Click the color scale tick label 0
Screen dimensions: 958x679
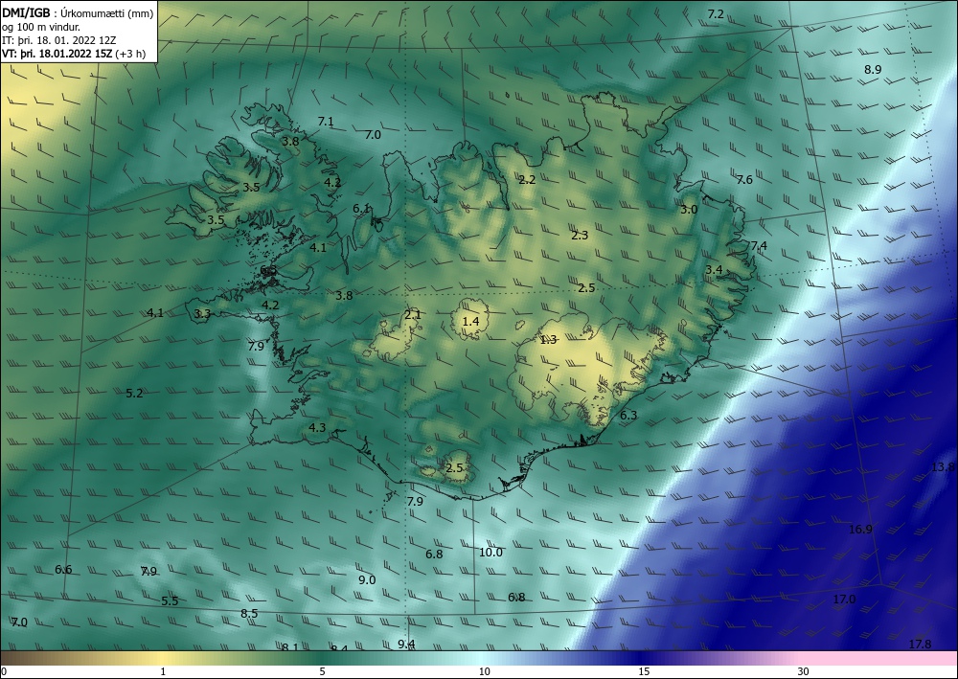coord(4,672)
